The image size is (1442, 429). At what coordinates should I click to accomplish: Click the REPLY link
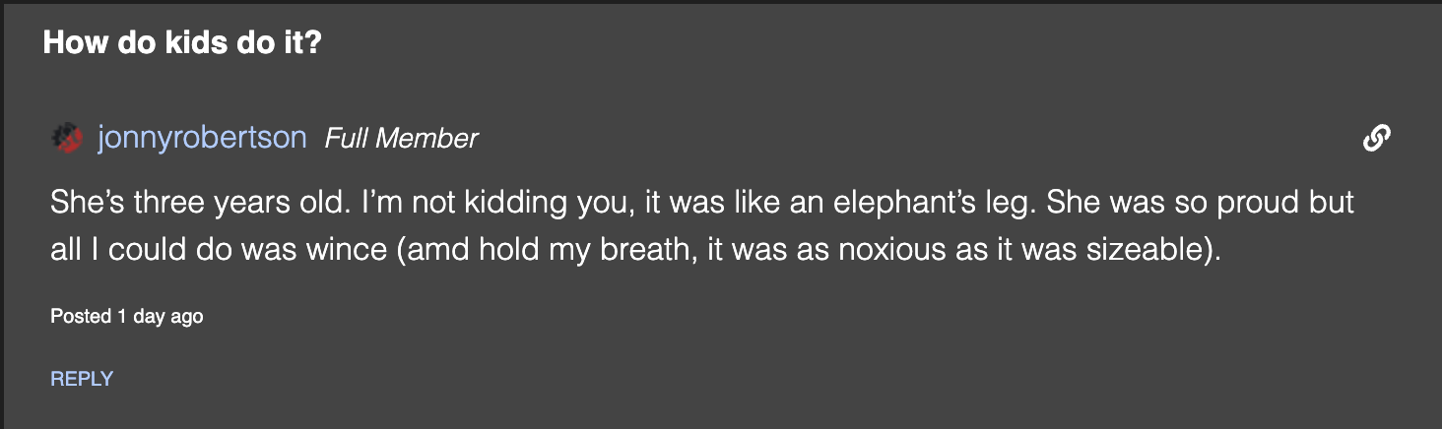click(82, 379)
